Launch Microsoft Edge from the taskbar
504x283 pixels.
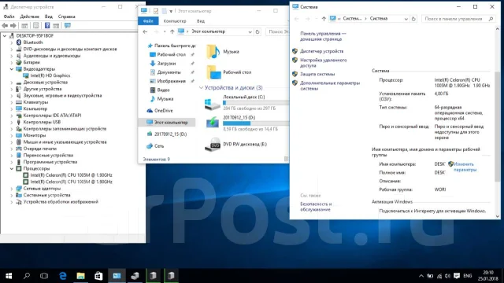click(x=63, y=276)
